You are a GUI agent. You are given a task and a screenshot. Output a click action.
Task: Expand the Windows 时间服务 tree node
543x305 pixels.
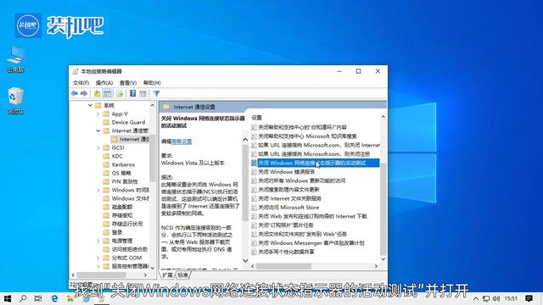[98, 190]
